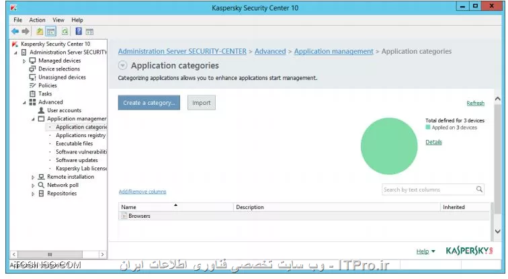
Task: Go to the Advanced breadcrumb link
Action: click(x=270, y=51)
